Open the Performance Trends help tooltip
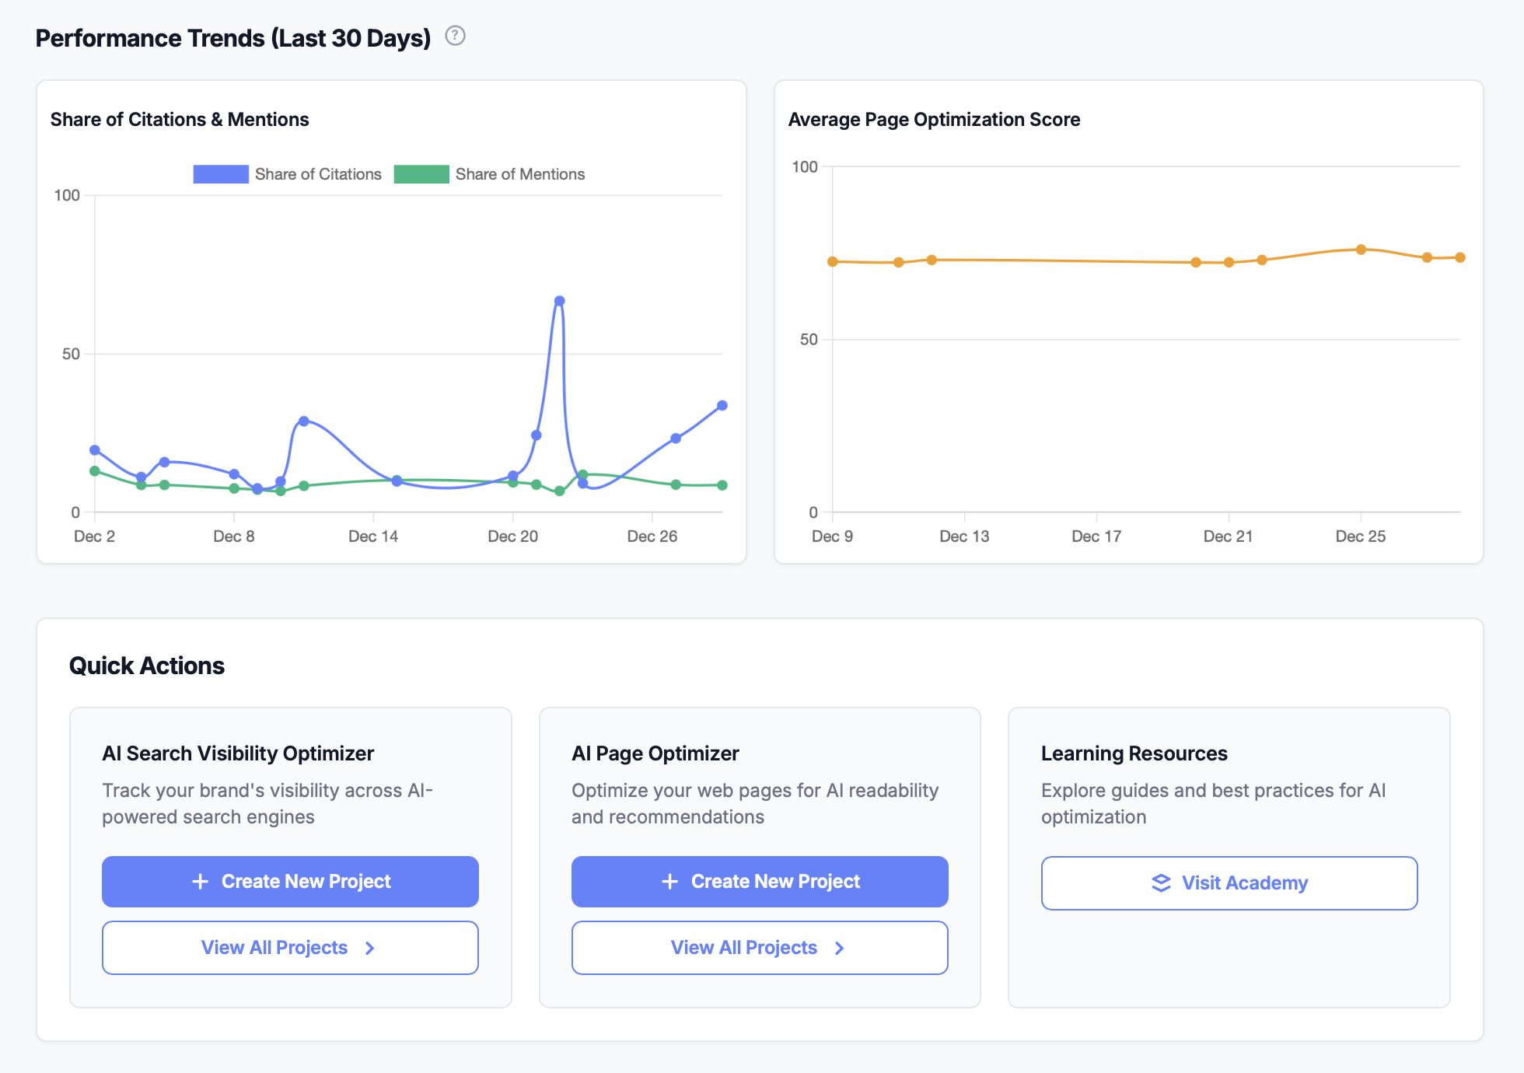 (456, 36)
